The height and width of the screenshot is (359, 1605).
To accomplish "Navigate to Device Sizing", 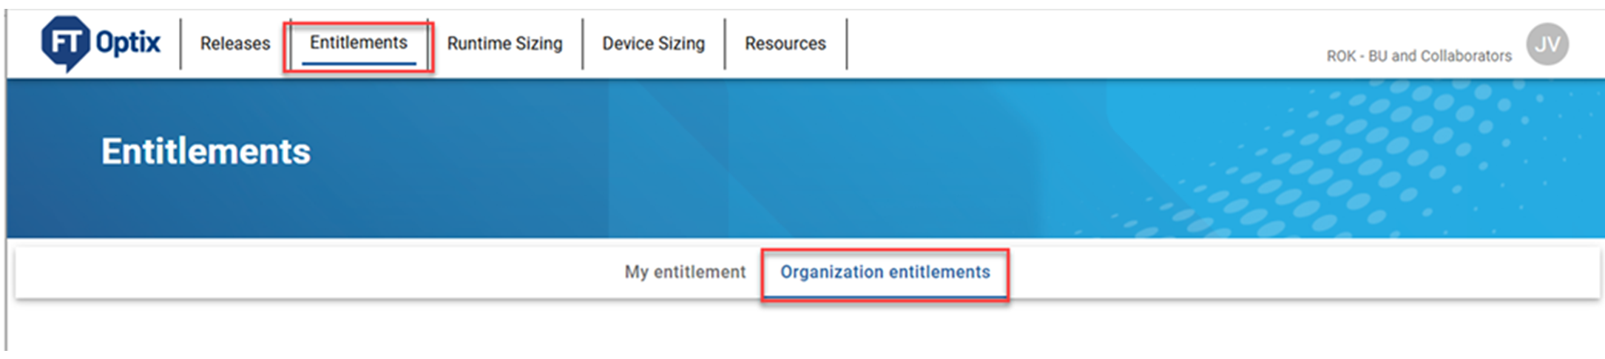I will (653, 44).
